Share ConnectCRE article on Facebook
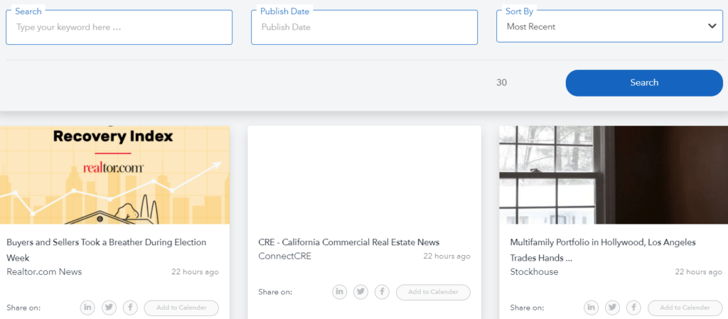 382,292
